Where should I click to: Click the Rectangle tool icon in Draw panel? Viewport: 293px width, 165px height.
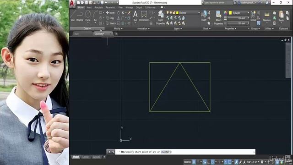(x=101, y=13)
